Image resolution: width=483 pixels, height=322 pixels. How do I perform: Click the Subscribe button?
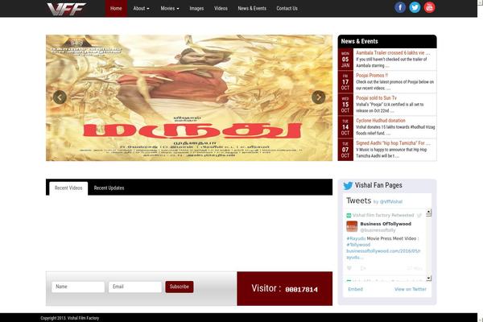[180, 287]
